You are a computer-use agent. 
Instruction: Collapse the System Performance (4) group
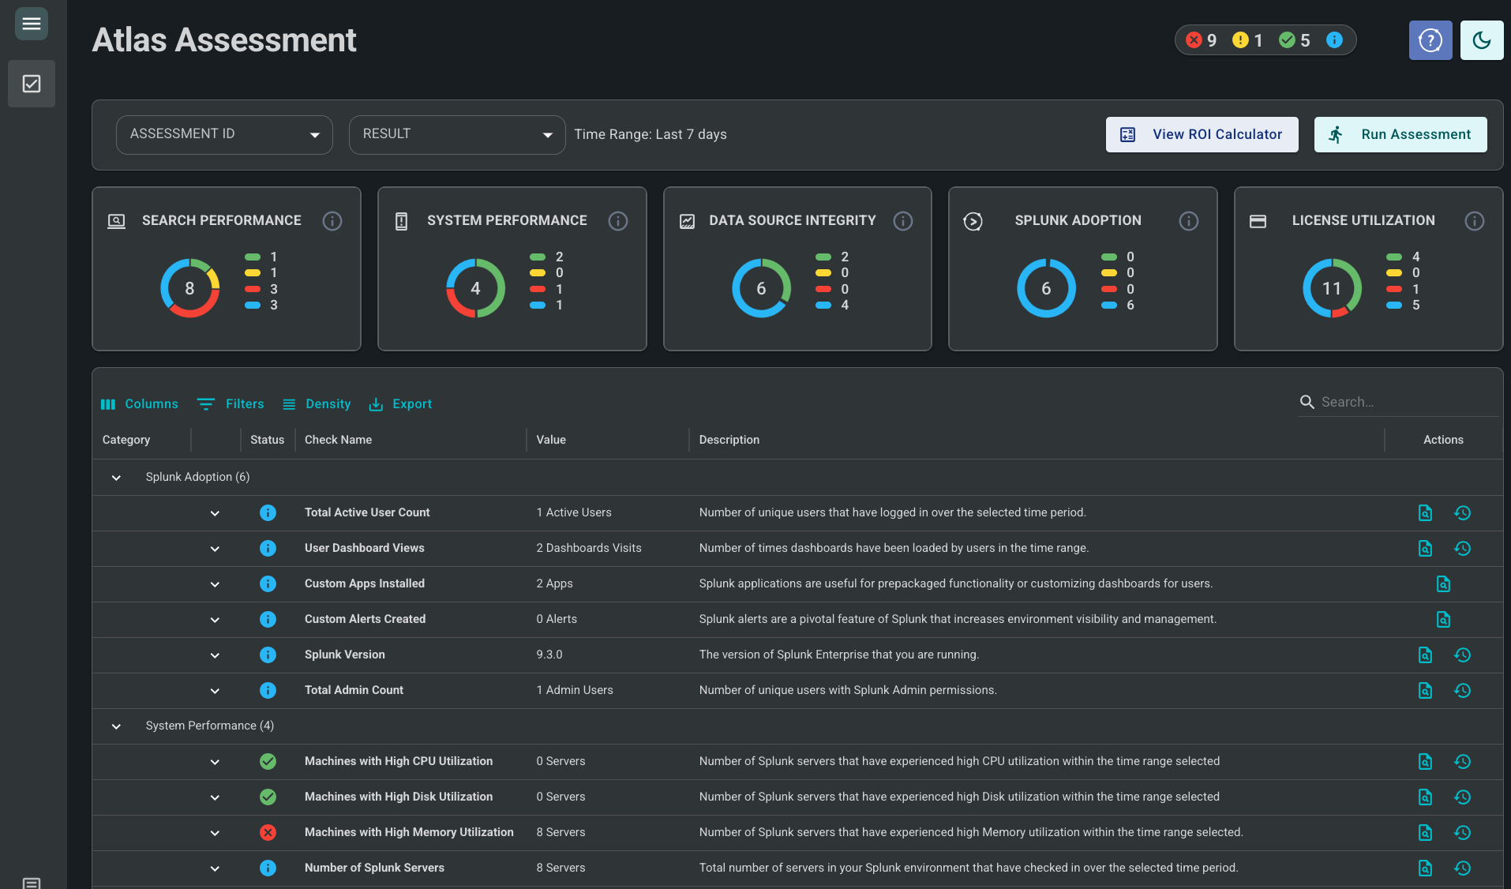116,726
